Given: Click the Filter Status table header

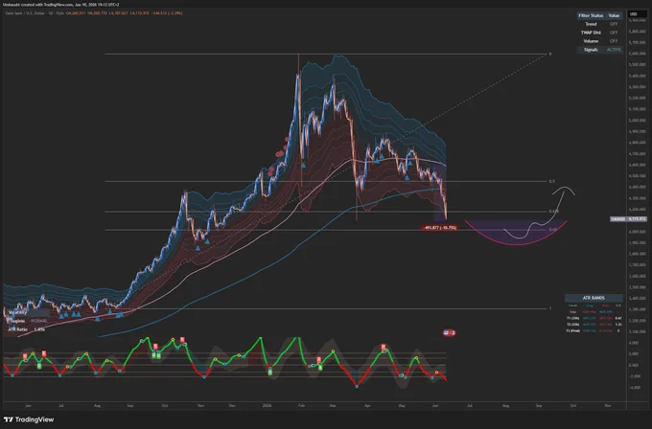Looking at the screenshot, I should pyautogui.click(x=591, y=15).
